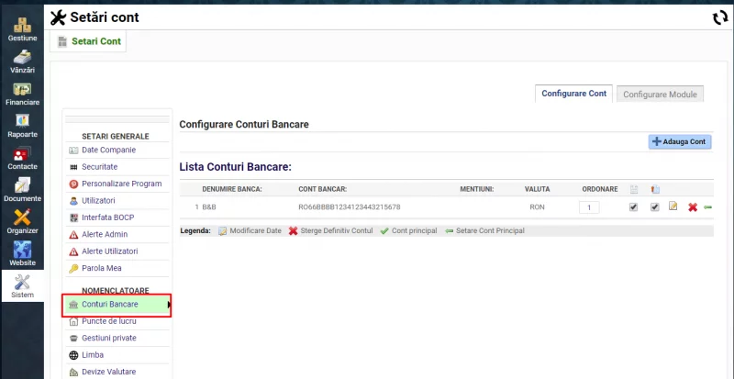Open the Contacte module
The image size is (734, 379).
click(x=22, y=158)
